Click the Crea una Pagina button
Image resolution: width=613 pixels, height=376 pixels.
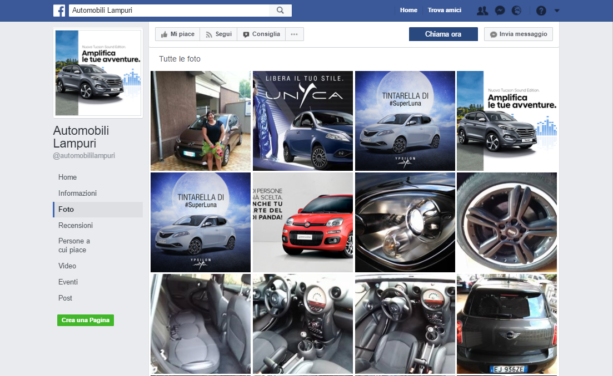pyautogui.click(x=86, y=320)
